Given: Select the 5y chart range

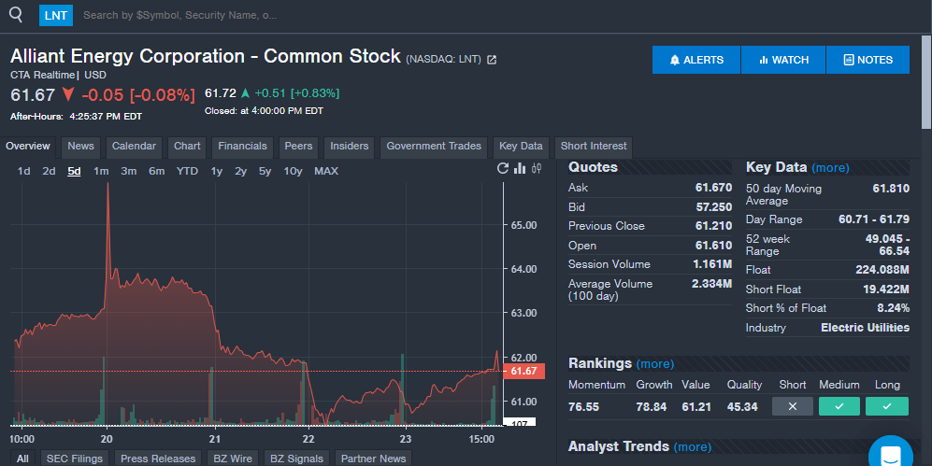Looking at the screenshot, I should pos(265,171).
